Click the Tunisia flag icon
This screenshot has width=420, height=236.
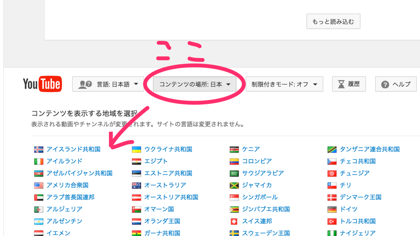pyautogui.click(x=332, y=173)
